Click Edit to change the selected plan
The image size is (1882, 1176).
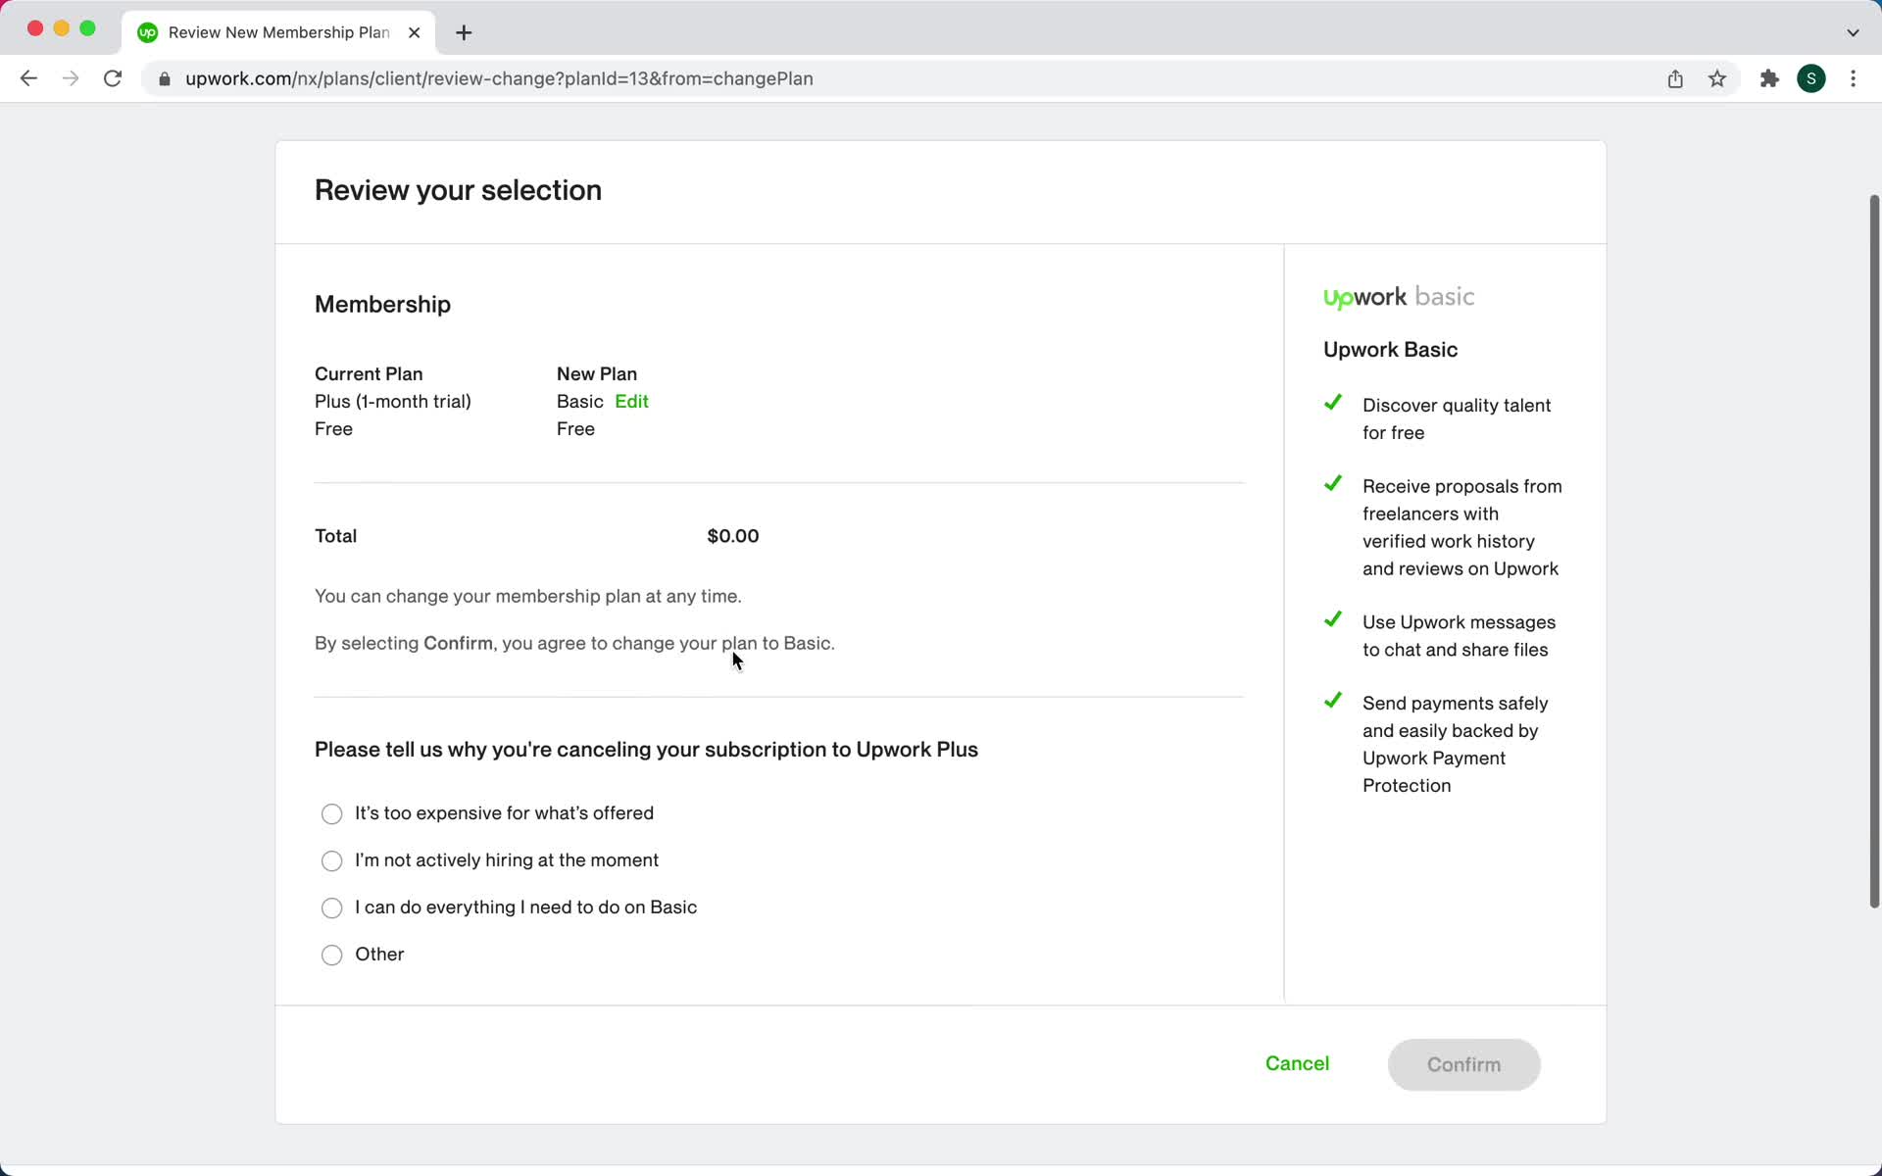pos(631,401)
